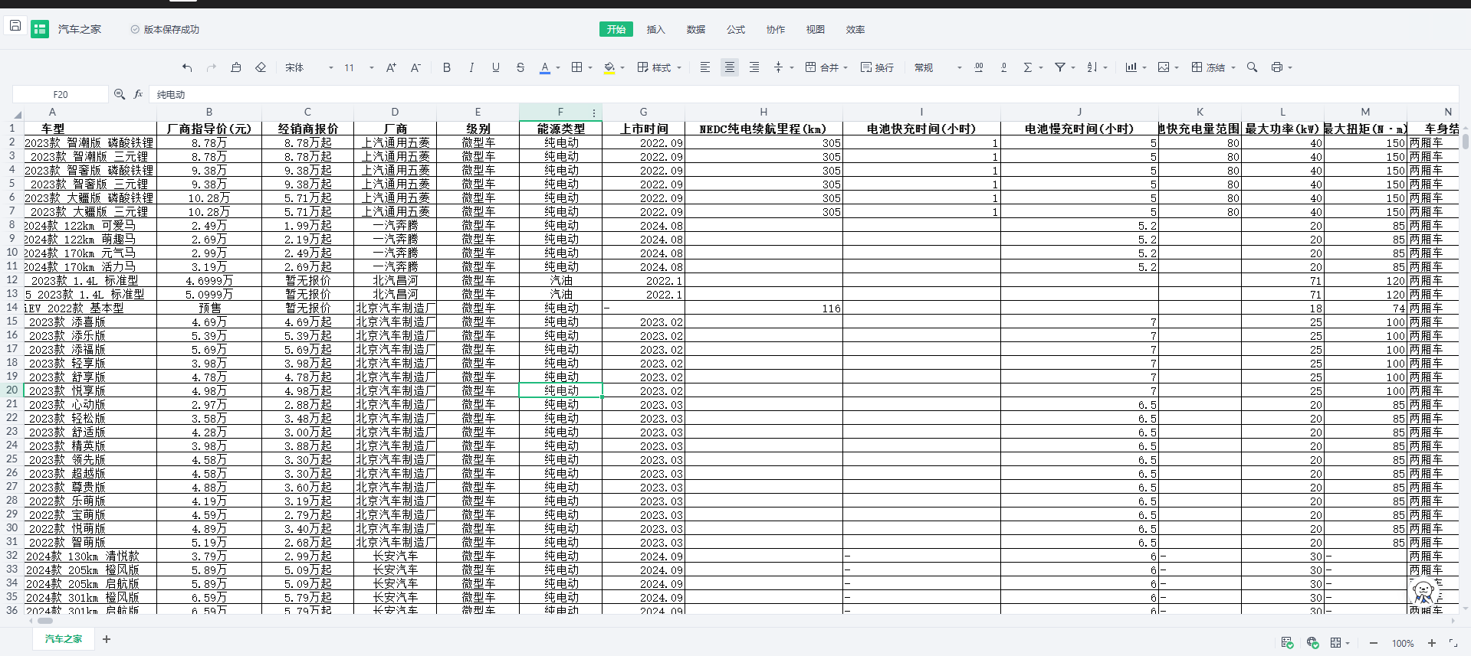Image resolution: width=1471 pixels, height=656 pixels.
Task: Insert a sum with the sigma icon
Action: [x=1028, y=67]
